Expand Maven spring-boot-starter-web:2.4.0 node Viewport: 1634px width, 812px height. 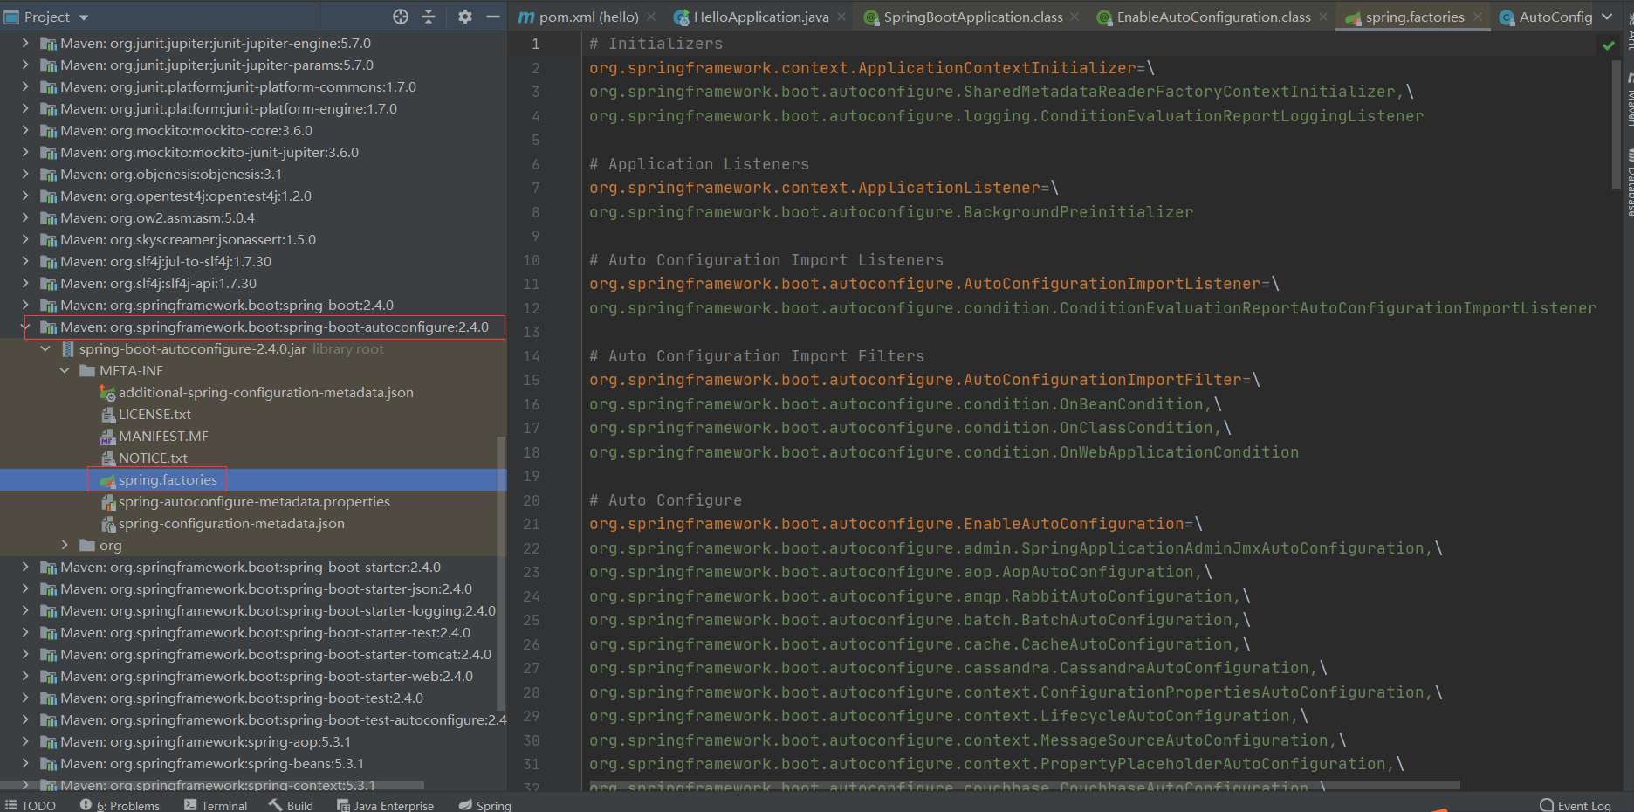tap(24, 676)
